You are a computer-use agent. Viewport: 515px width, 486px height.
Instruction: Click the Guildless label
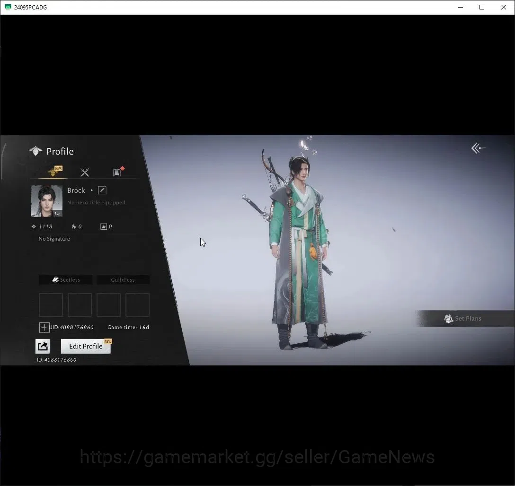pyautogui.click(x=123, y=280)
